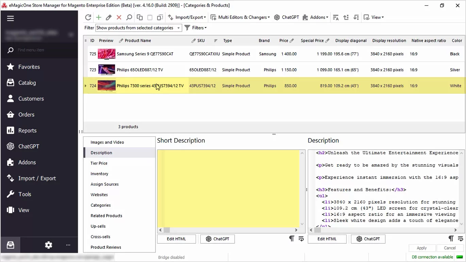Switch to Tier Price tab
The image size is (466, 262).
pyautogui.click(x=119, y=163)
